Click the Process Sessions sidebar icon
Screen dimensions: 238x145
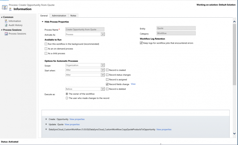point(6,34)
